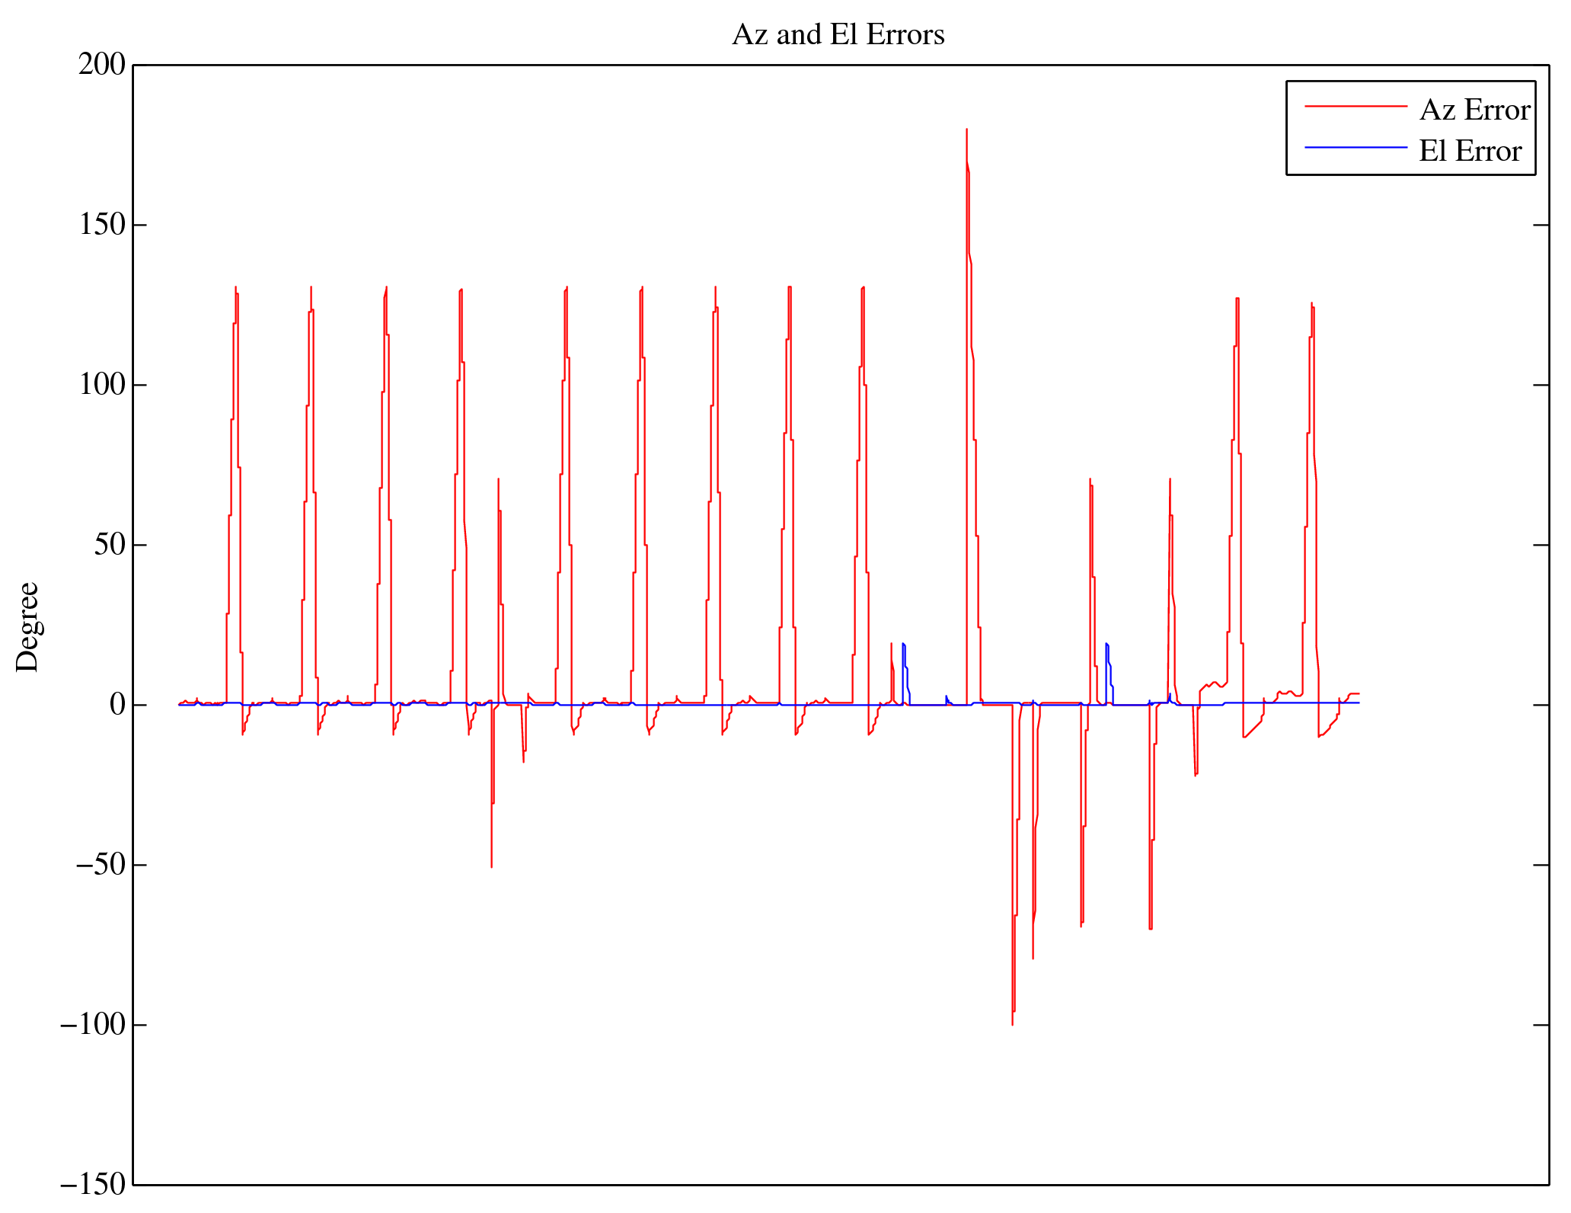Click the −50 y-axis tick label
Screen dimensions: 1571x1213
[99, 865]
